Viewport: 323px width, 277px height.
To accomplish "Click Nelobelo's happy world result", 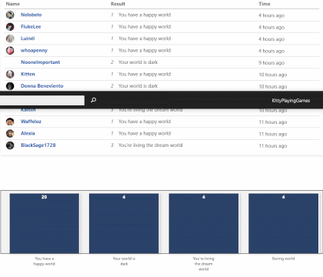I will pyautogui.click(x=145, y=15).
